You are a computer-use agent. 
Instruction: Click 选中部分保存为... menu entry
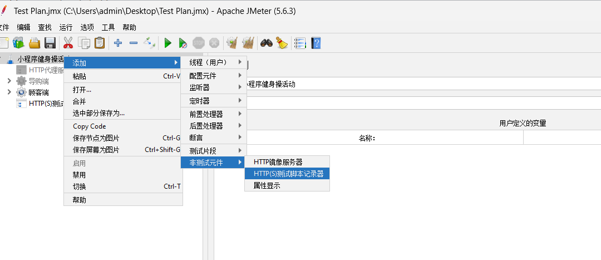click(122, 113)
